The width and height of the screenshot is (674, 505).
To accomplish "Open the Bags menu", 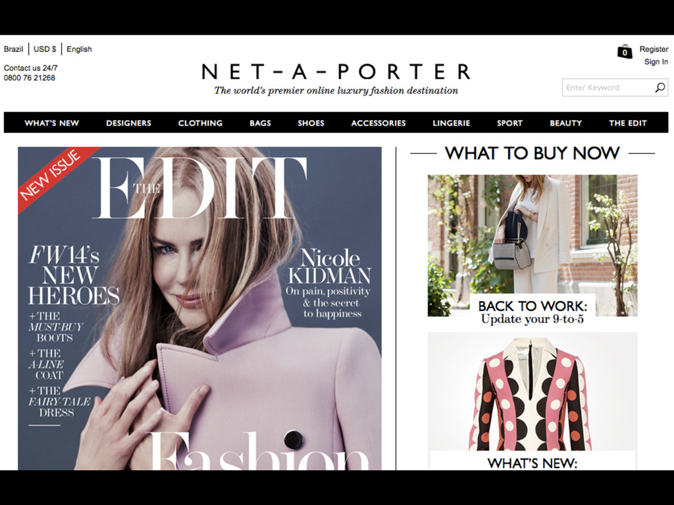I will (260, 123).
